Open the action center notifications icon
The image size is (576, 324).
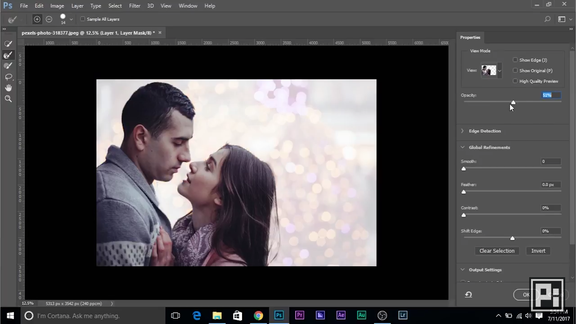(539, 316)
